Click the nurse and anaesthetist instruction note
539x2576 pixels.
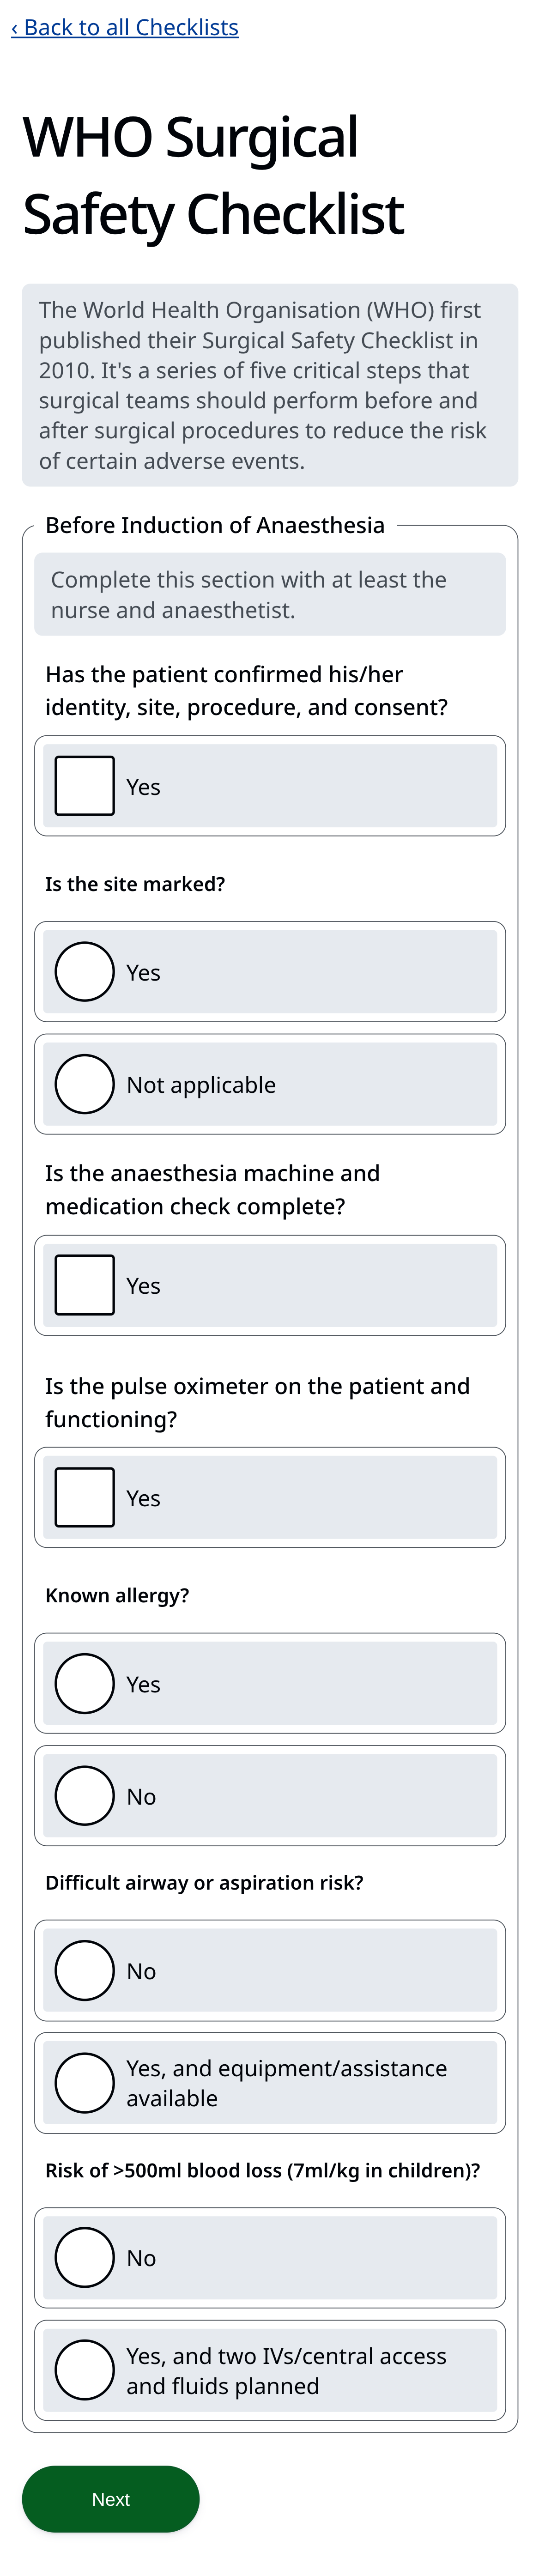(x=269, y=594)
